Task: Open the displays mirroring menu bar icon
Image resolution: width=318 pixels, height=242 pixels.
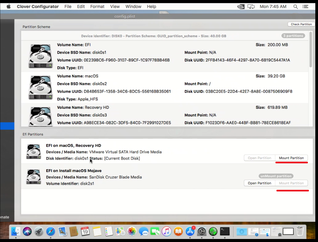Action: coord(251,7)
